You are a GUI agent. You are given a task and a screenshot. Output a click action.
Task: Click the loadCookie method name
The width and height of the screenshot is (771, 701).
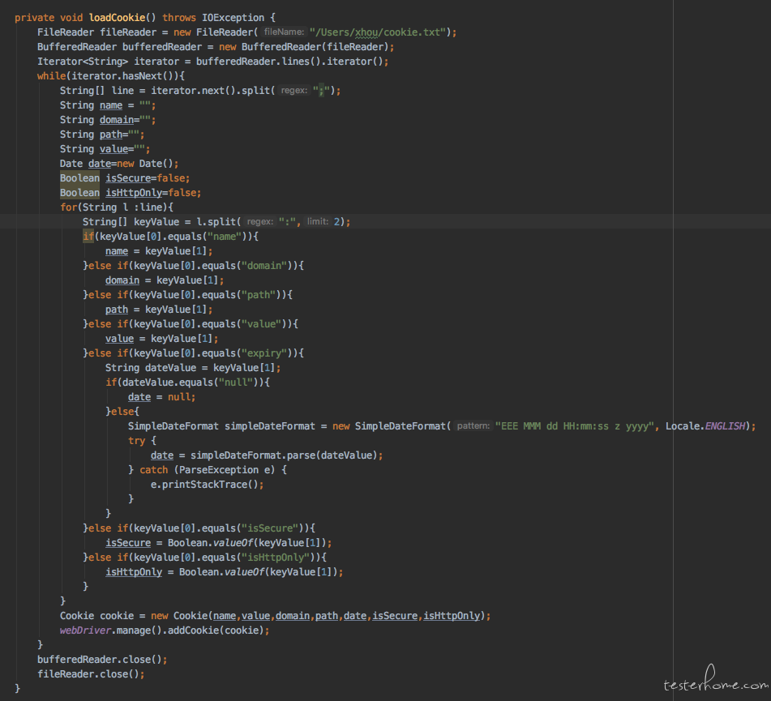pyautogui.click(x=117, y=18)
